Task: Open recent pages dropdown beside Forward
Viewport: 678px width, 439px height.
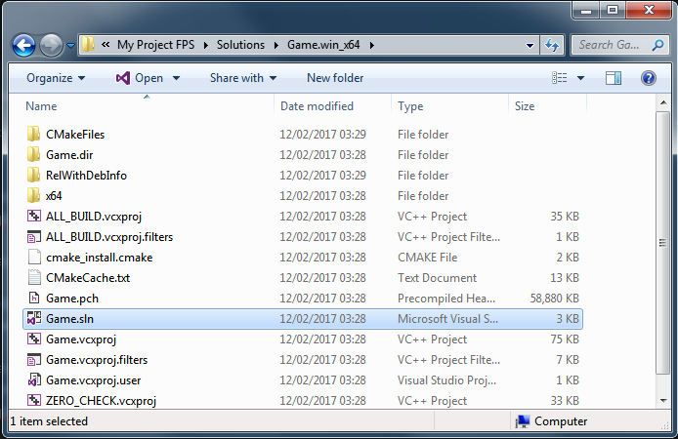Action: coord(70,45)
